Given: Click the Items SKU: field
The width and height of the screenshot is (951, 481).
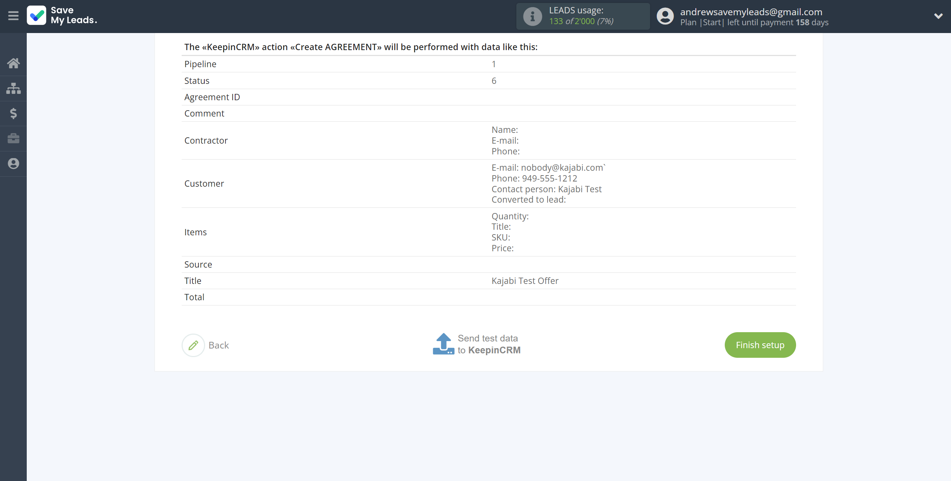Looking at the screenshot, I should (x=501, y=237).
